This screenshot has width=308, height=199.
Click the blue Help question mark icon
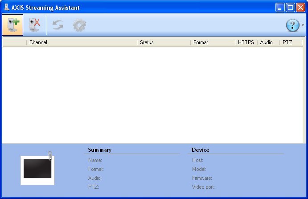pos(292,25)
